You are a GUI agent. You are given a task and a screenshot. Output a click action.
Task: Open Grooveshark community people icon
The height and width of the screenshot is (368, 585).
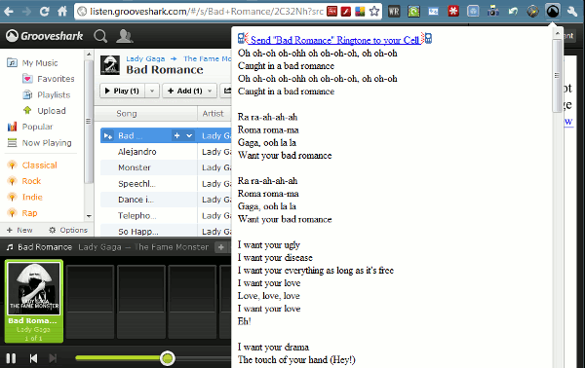click(x=125, y=36)
